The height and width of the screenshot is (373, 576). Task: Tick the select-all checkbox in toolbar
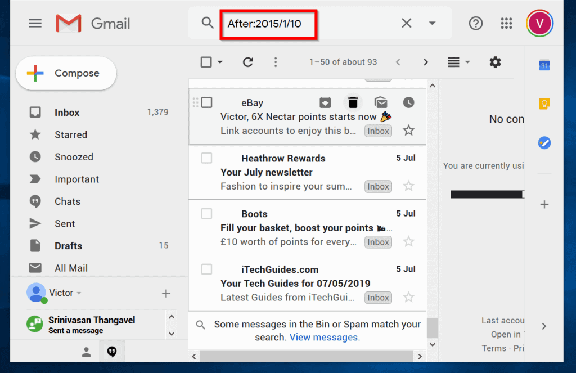point(206,62)
